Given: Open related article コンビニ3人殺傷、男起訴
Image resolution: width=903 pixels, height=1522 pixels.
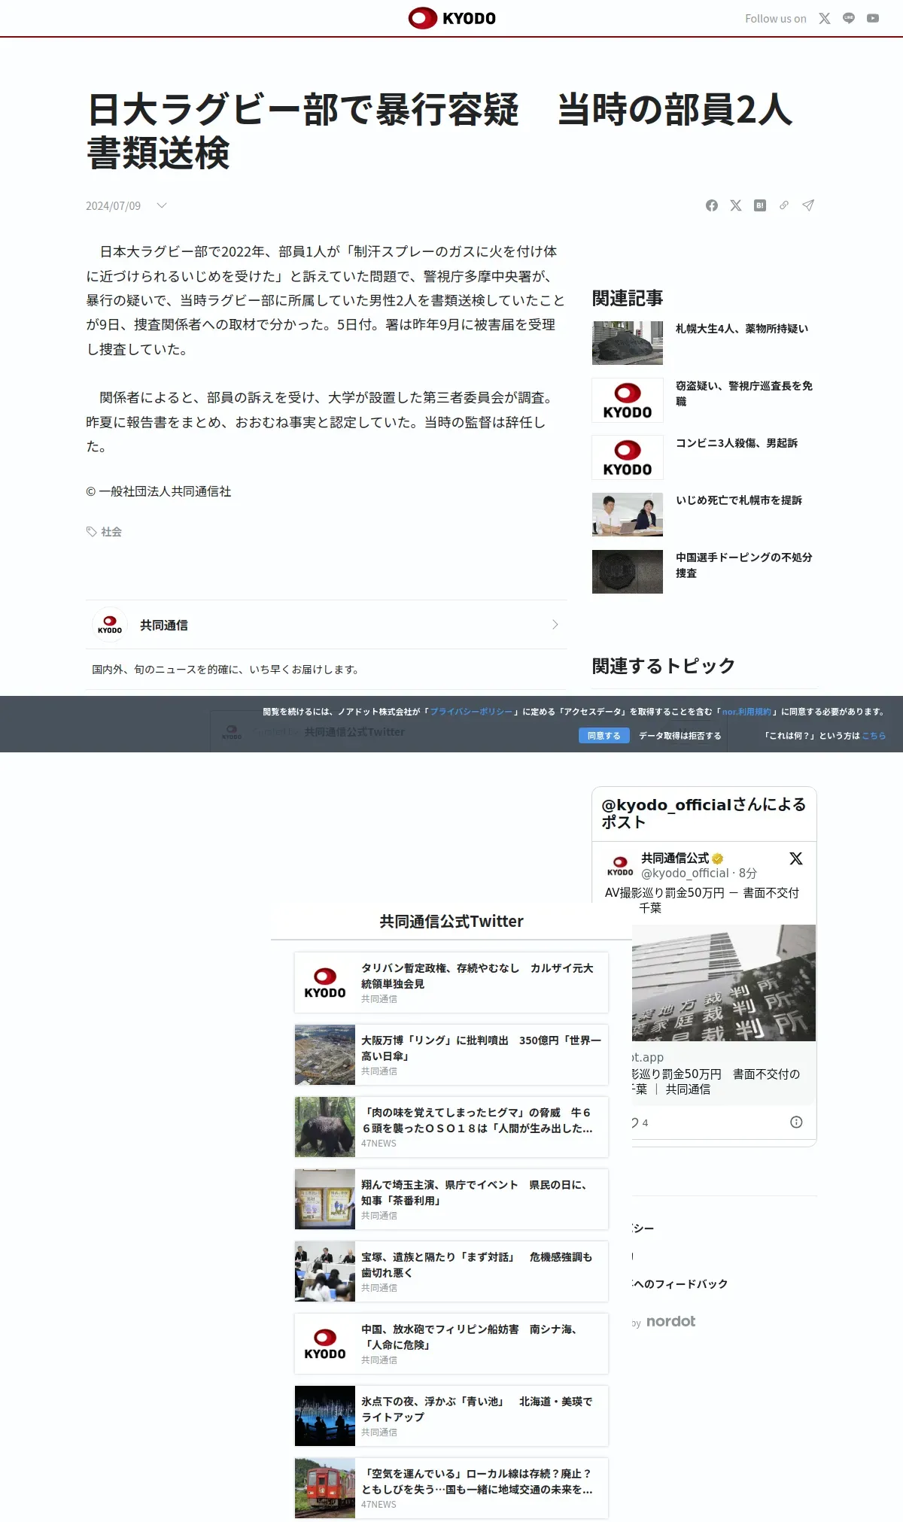Looking at the screenshot, I should pyautogui.click(x=737, y=443).
